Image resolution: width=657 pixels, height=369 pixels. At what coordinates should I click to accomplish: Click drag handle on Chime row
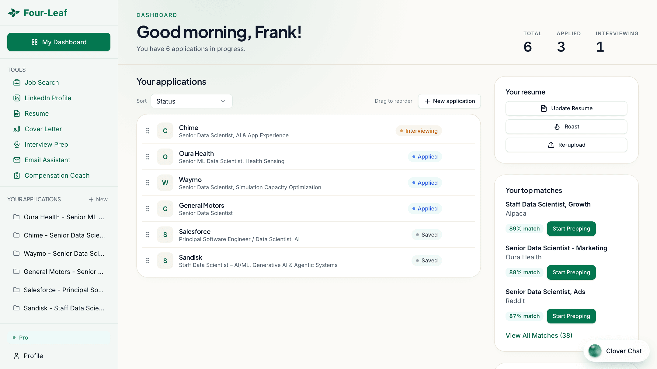(x=148, y=131)
